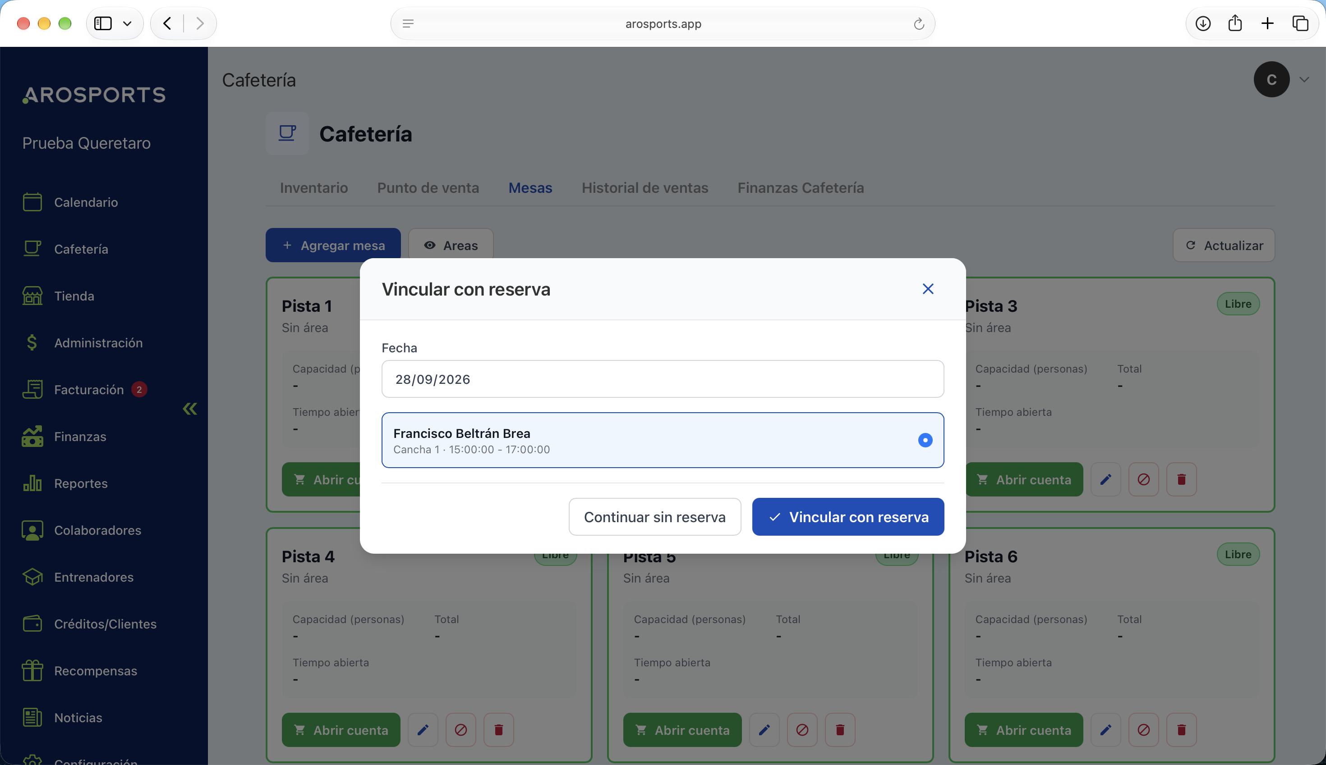The width and height of the screenshot is (1326, 765).
Task: Open the Safari reader icon
Action: point(408,23)
